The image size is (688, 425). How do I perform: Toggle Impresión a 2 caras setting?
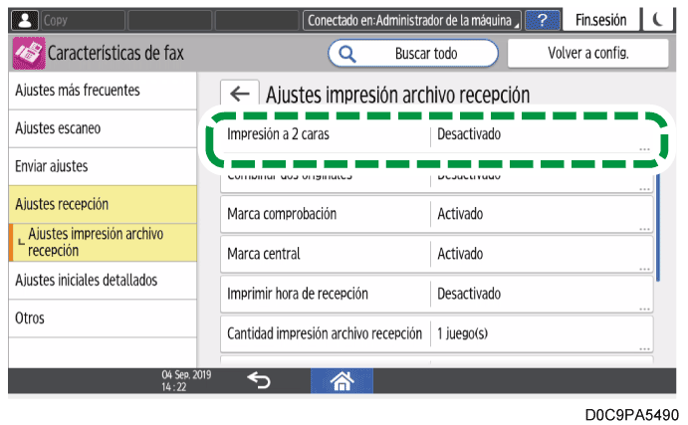point(436,134)
